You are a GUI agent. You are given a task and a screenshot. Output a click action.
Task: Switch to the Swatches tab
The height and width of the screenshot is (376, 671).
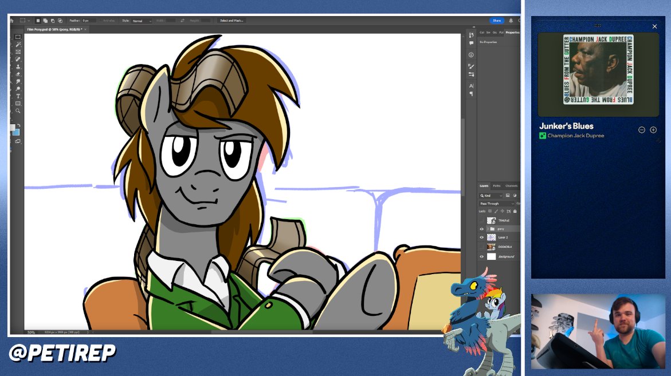point(488,33)
